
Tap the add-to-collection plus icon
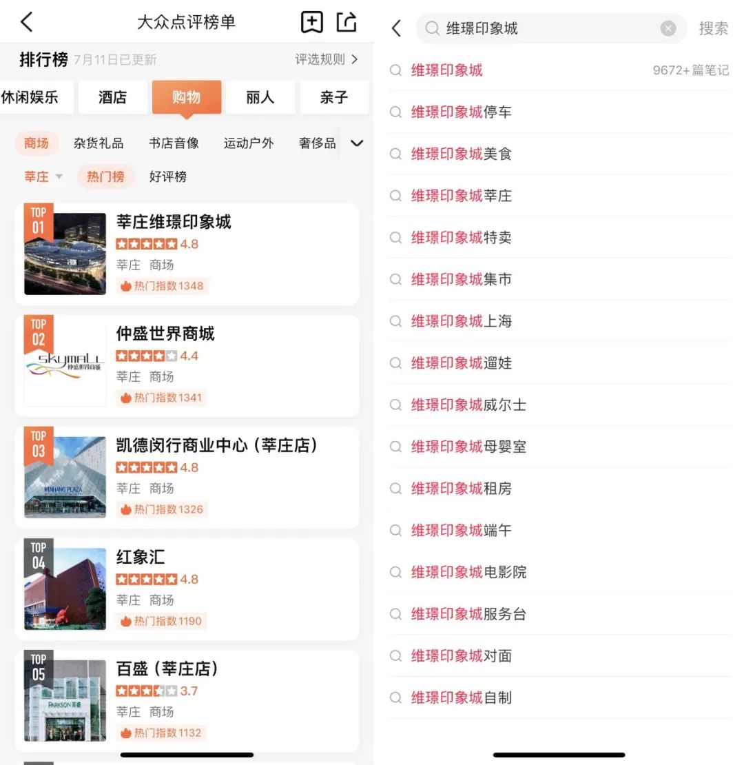312,22
